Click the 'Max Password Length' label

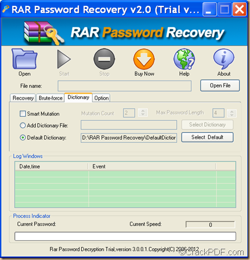pos(180,112)
